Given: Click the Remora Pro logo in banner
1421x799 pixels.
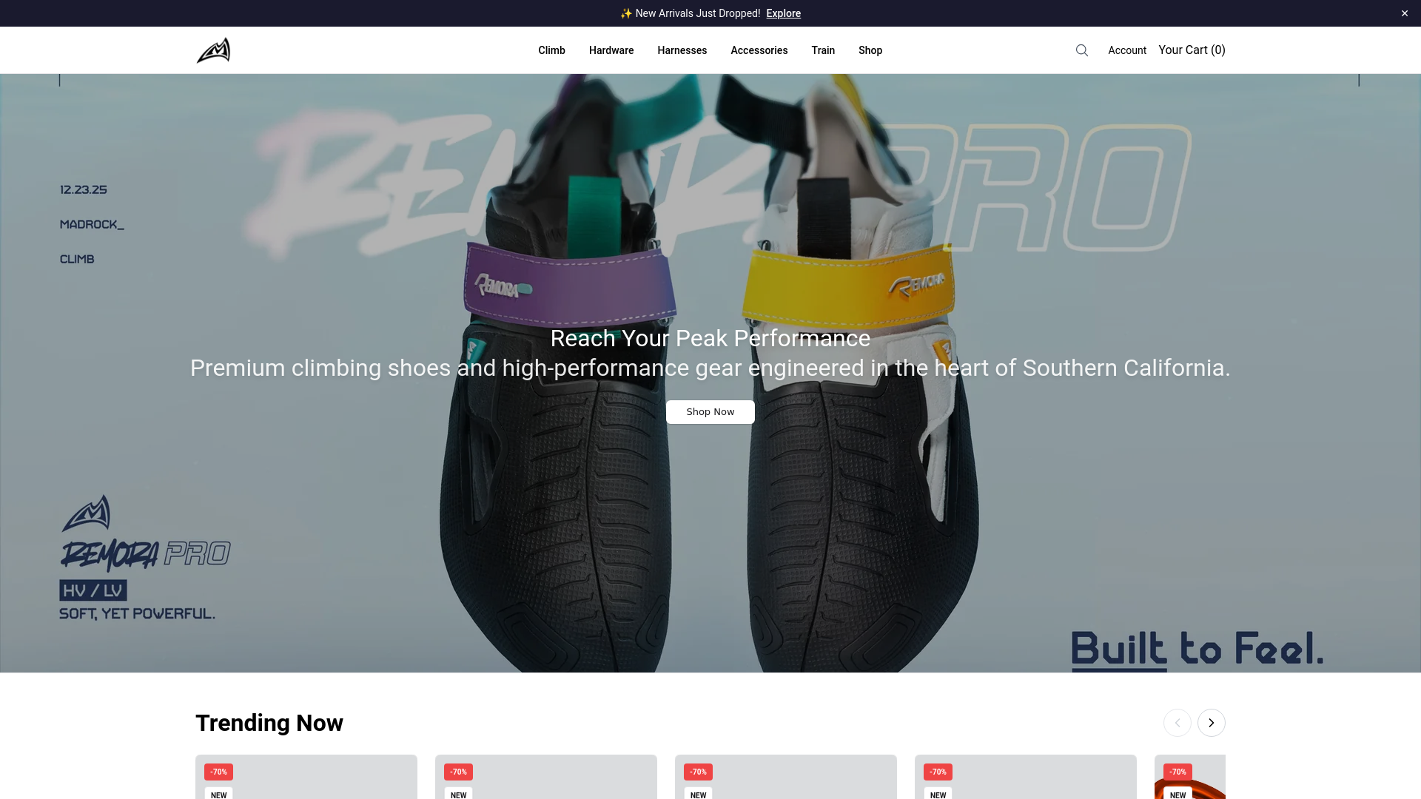Looking at the screenshot, I should click(x=145, y=555).
